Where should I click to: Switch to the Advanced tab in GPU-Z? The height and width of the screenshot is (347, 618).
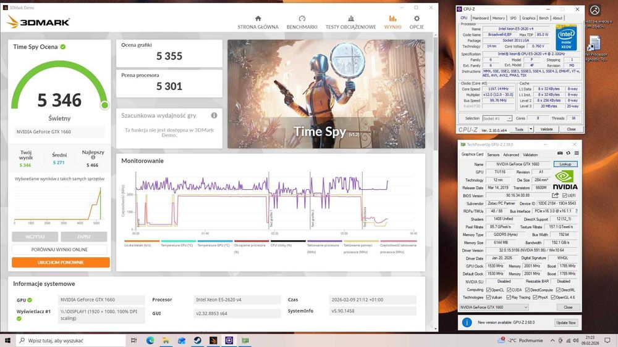pyautogui.click(x=511, y=155)
